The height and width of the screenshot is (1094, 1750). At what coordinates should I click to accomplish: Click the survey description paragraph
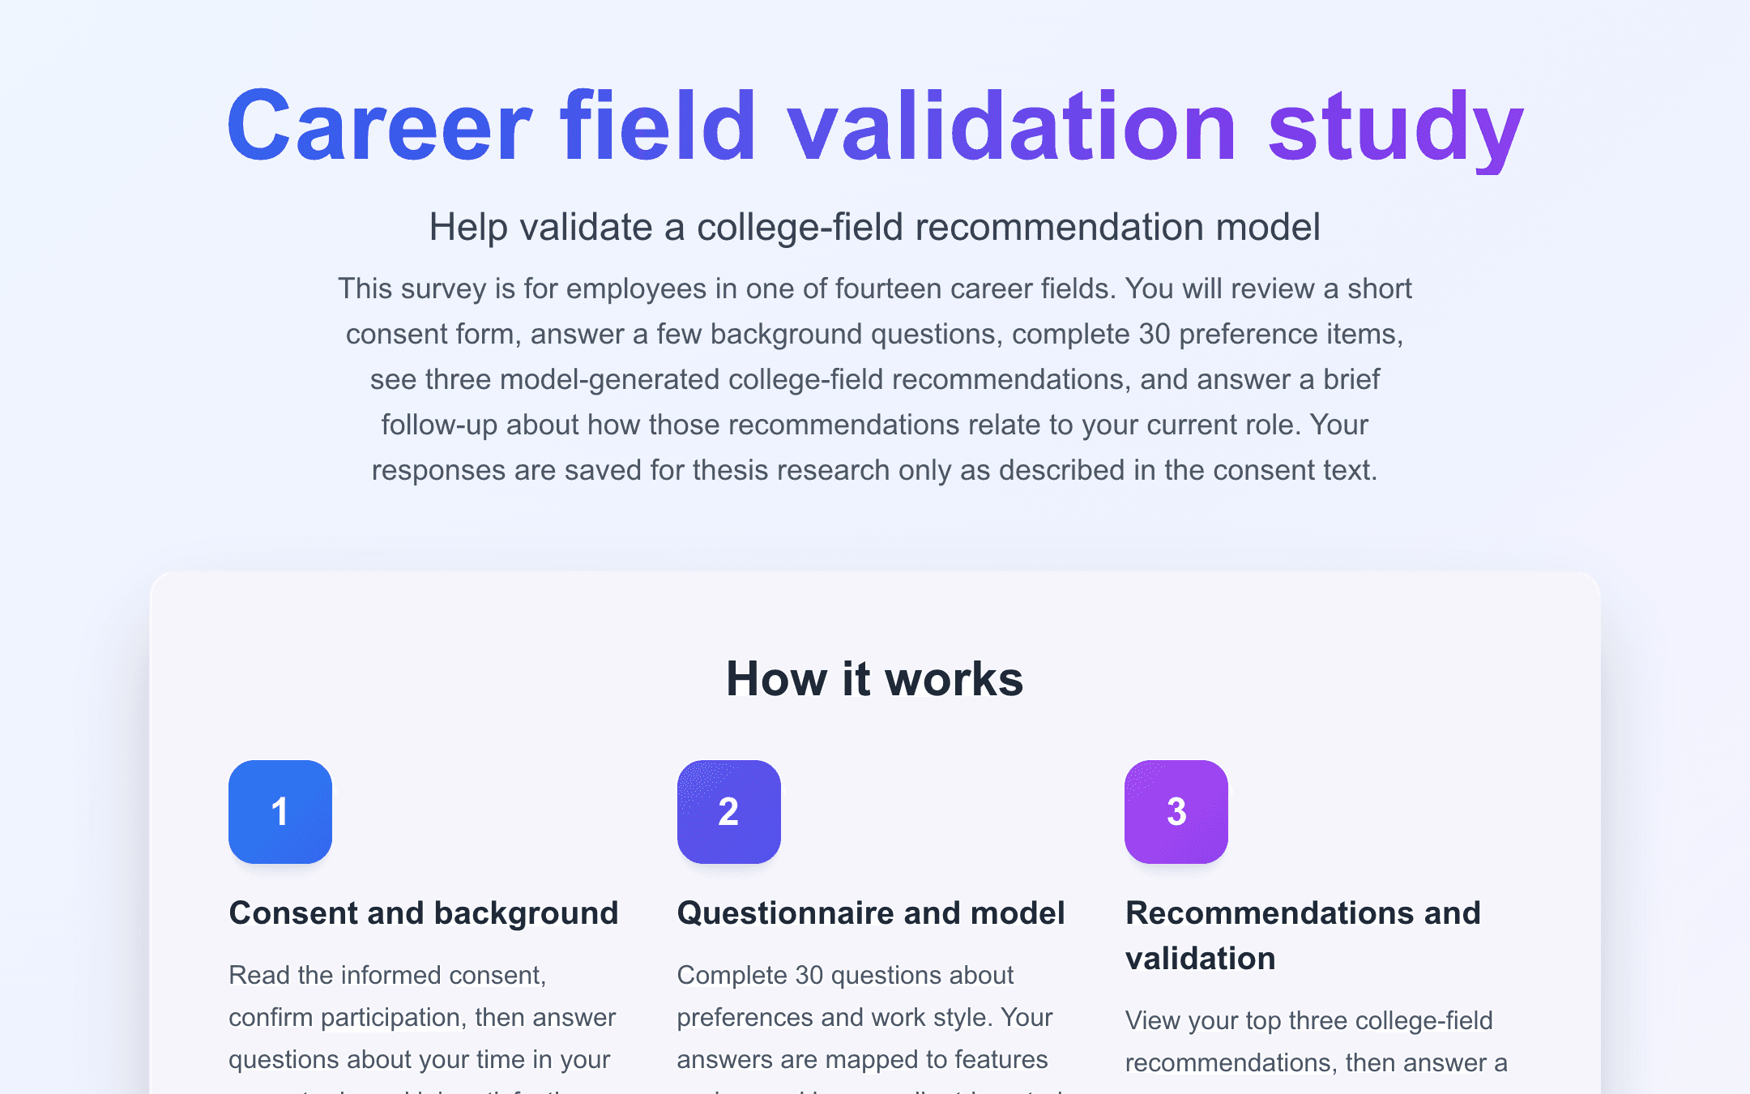[875, 379]
